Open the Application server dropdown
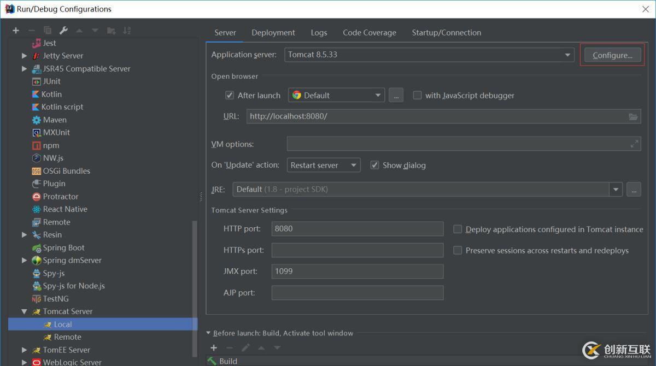 pyautogui.click(x=567, y=55)
